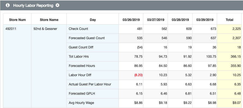Click the Store Name column header

(49, 20)
